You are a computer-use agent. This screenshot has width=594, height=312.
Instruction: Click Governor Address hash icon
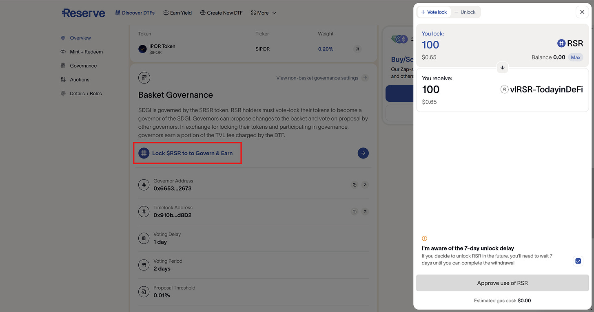point(144,185)
